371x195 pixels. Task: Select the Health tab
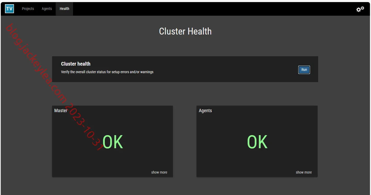(x=64, y=9)
